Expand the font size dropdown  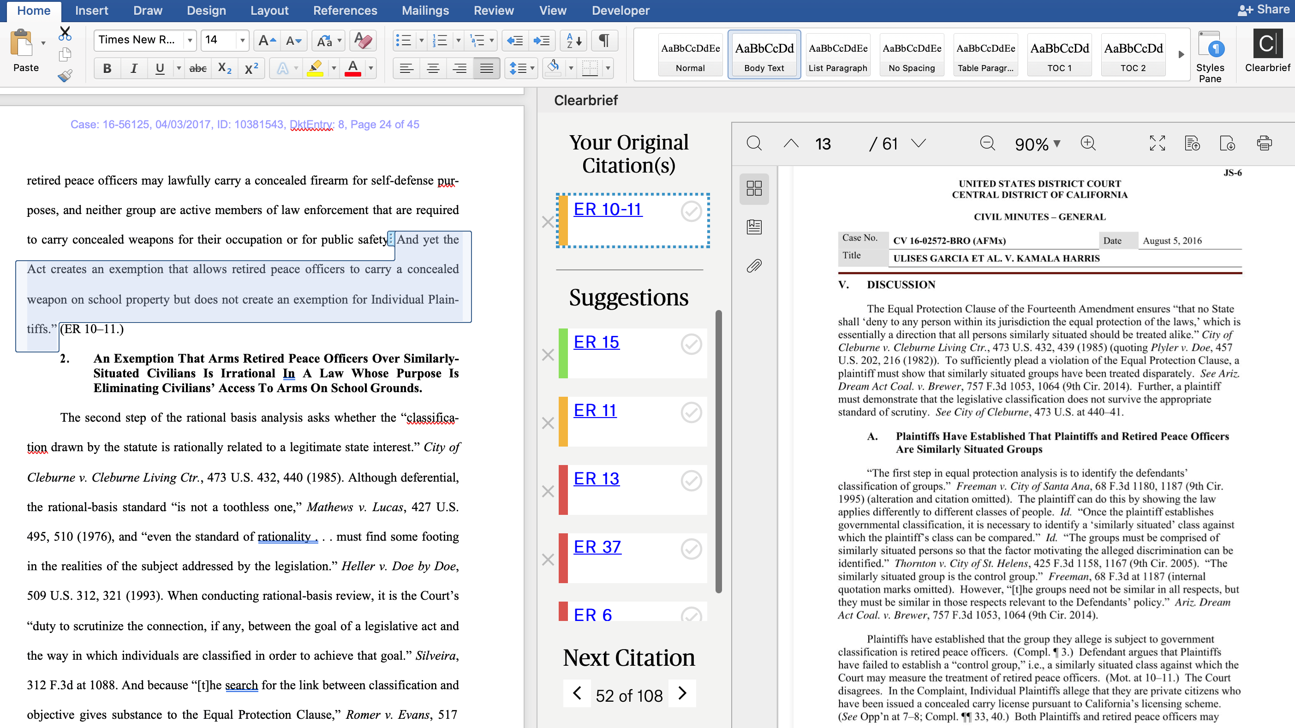coord(242,40)
